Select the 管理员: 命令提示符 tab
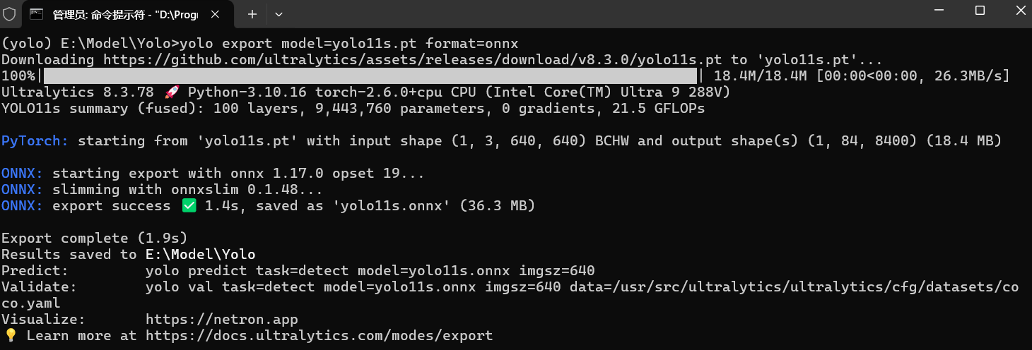 pos(124,13)
